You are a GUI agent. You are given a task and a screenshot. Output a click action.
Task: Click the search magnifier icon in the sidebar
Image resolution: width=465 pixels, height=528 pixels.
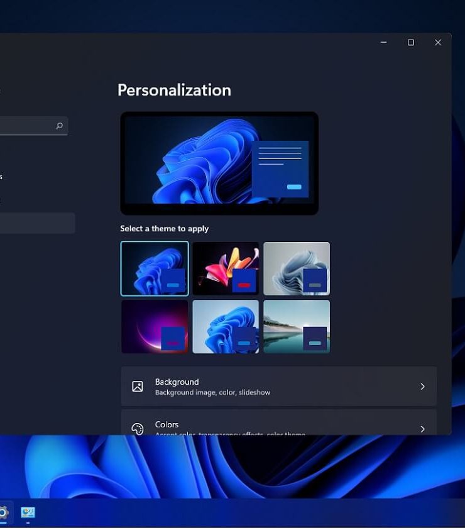coord(59,126)
